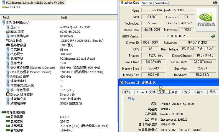Click the icon beside RAMDAC 频率
Viewport: 219px width, 132px height.
pos(8,77)
